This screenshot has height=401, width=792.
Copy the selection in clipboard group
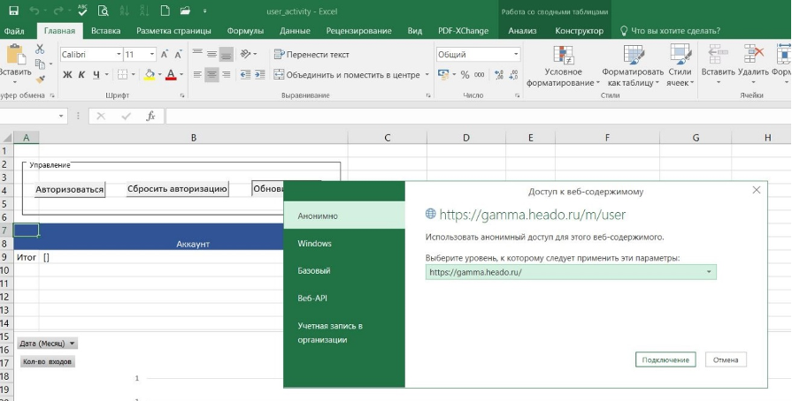(x=41, y=64)
